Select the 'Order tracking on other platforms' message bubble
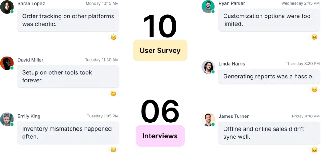This screenshot has width=321, height=154. click(x=68, y=20)
